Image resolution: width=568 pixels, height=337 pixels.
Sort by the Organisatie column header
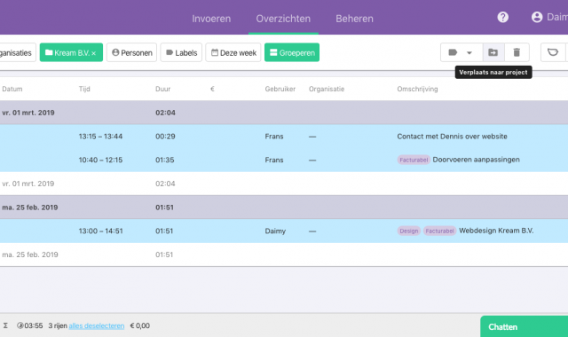click(x=327, y=89)
